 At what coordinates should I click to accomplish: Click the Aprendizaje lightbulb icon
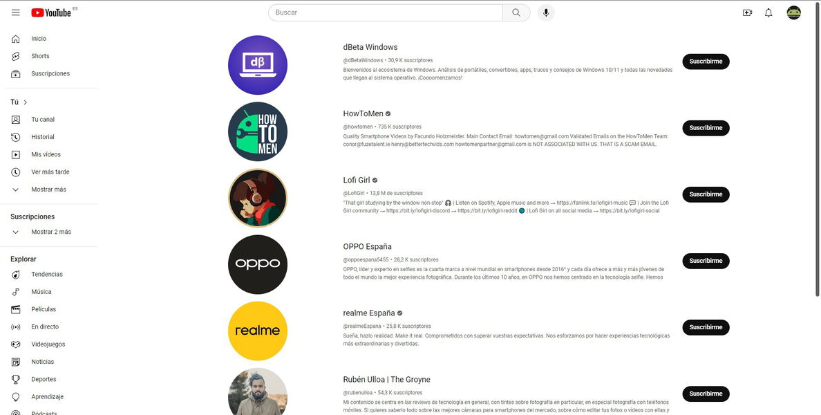(16, 396)
